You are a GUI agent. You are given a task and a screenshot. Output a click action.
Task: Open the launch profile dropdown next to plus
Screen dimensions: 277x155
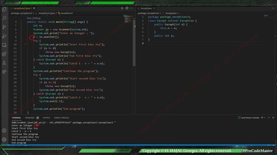[x=264, y=118]
